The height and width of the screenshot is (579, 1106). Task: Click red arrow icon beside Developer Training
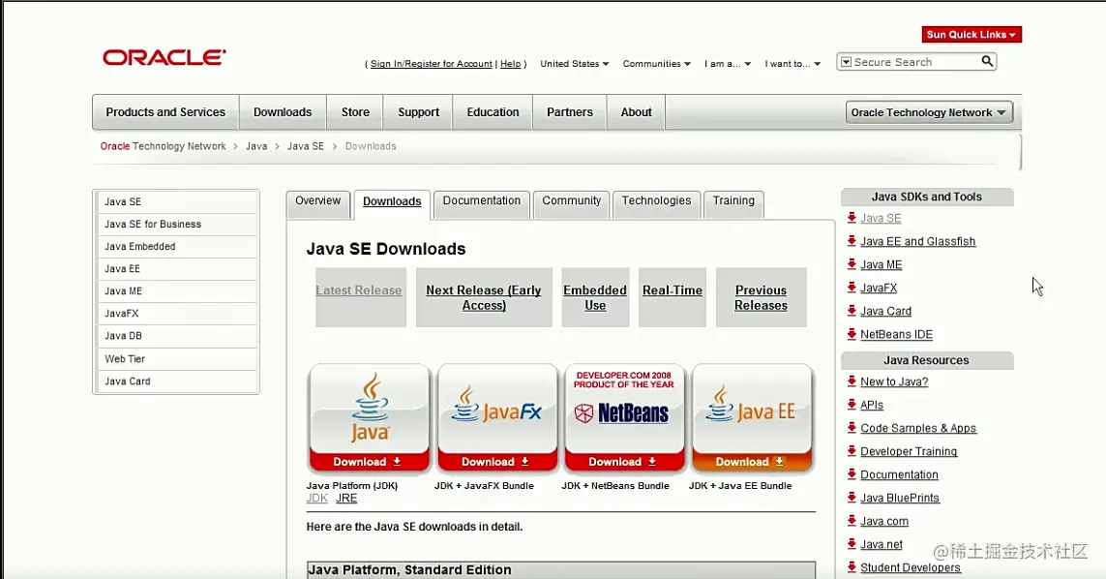point(852,451)
